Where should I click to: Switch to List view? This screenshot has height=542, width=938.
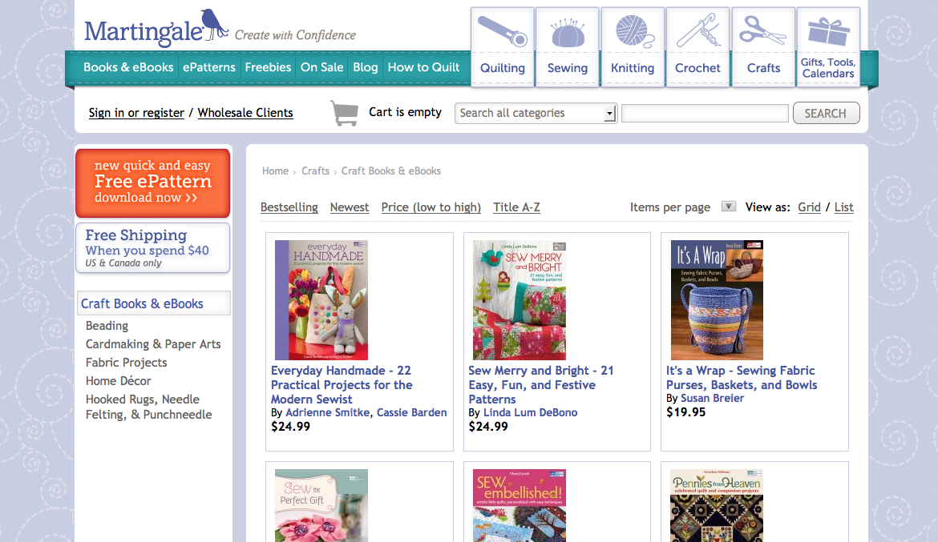tap(843, 207)
